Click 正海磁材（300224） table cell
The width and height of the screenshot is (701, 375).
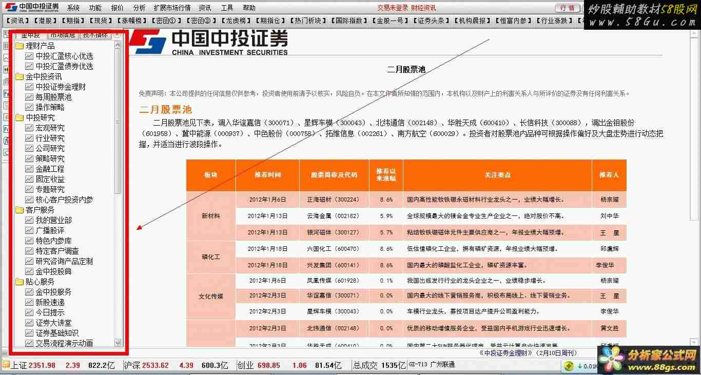(x=333, y=200)
